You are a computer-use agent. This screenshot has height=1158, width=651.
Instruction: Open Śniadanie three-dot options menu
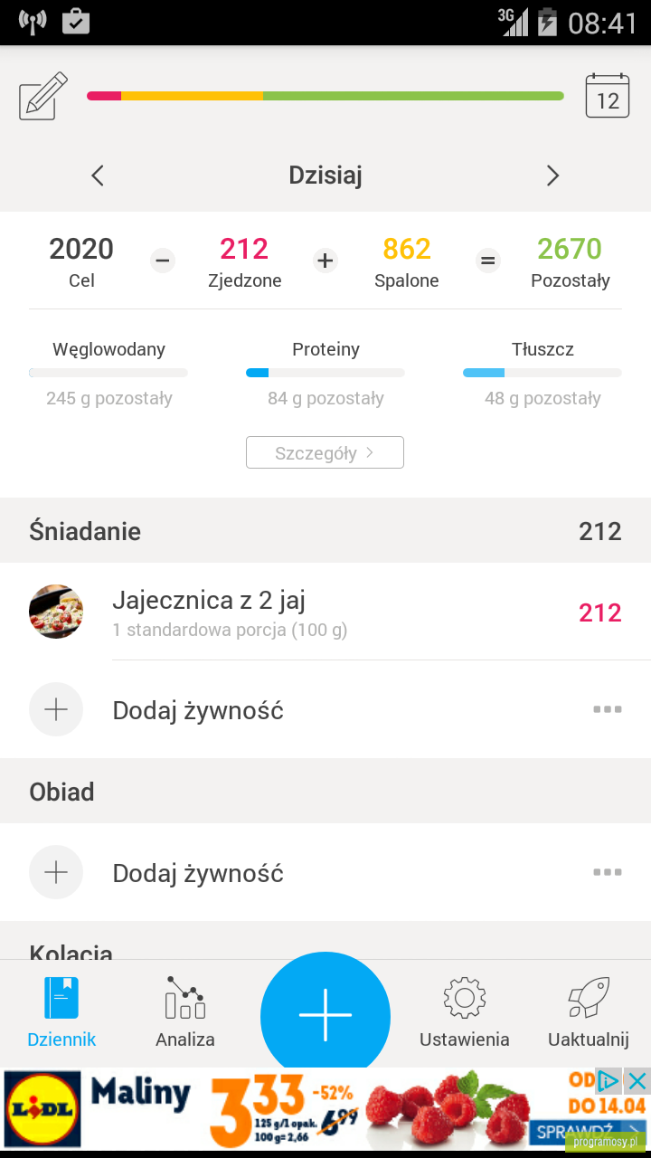point(608,709)
